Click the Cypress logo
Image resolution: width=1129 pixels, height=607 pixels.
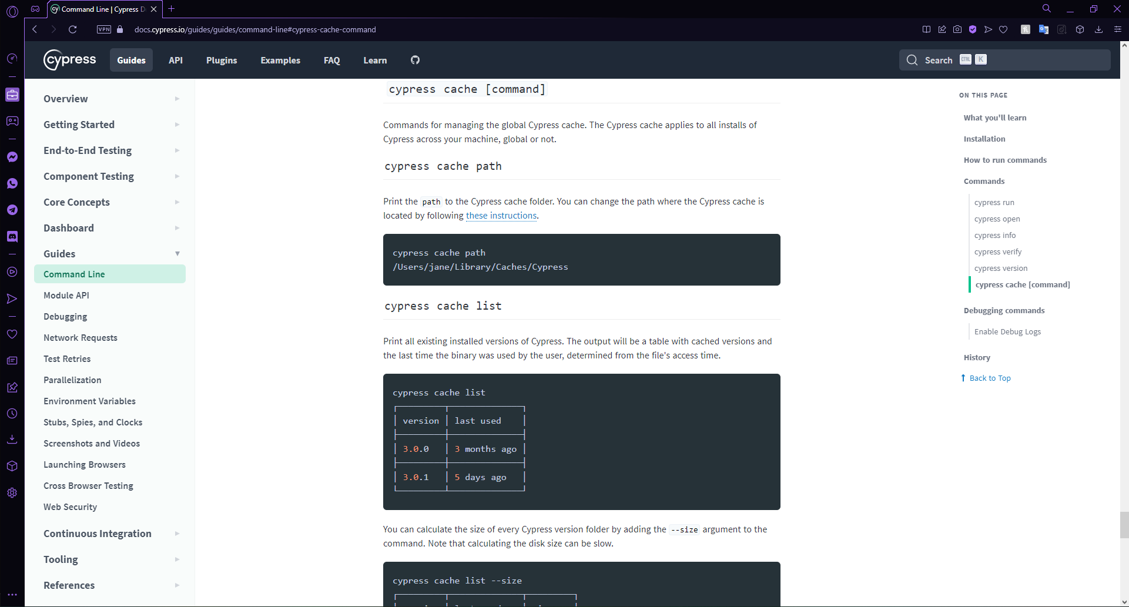[70, 60]
